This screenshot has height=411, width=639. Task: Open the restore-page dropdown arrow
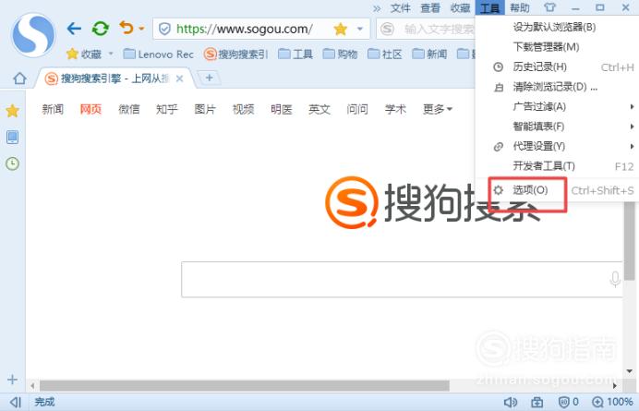pyautogui.click(x=141, y=29)
